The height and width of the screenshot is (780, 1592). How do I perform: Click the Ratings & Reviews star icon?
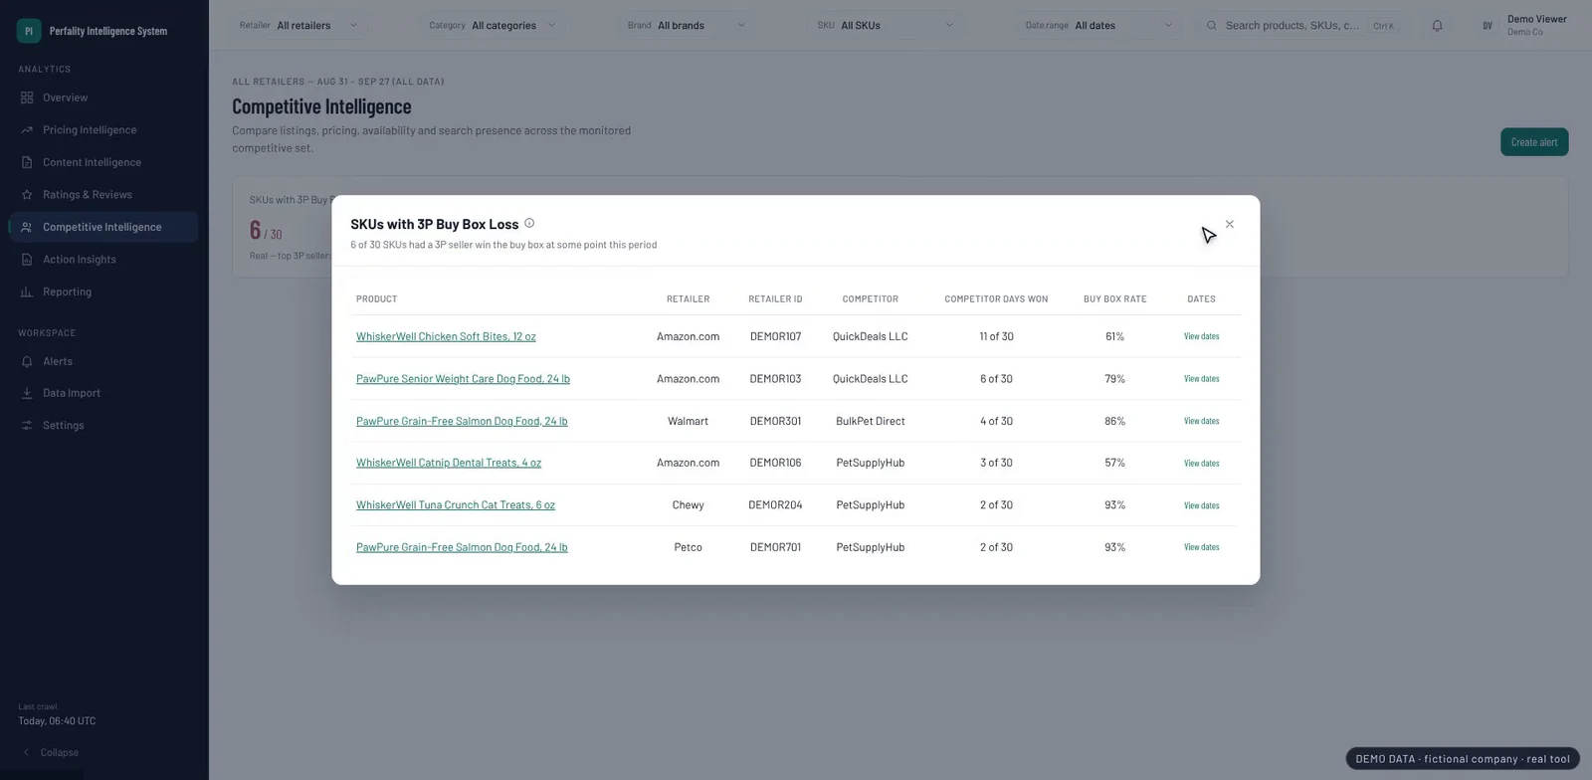click(x=27, y=195)
